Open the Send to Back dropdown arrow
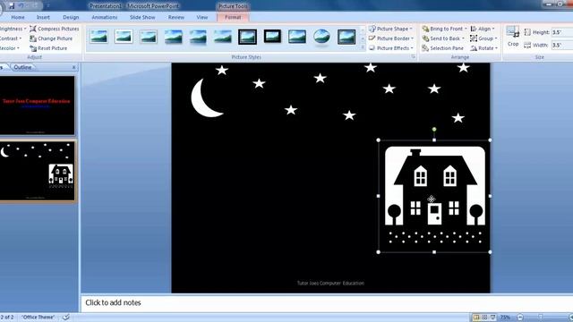Viewport: 573px width, 322px height. [463, 38]
